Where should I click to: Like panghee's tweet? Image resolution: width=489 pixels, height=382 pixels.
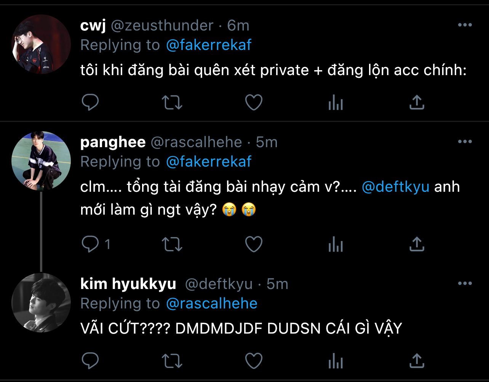[254, 244]
